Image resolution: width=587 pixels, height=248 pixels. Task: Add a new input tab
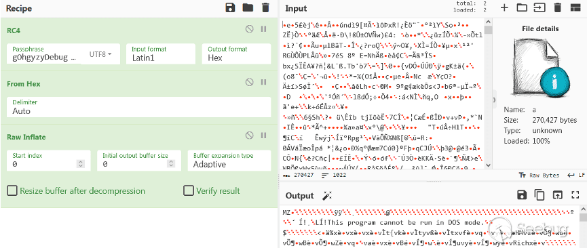pyautogui.click(x=504, y=8)
